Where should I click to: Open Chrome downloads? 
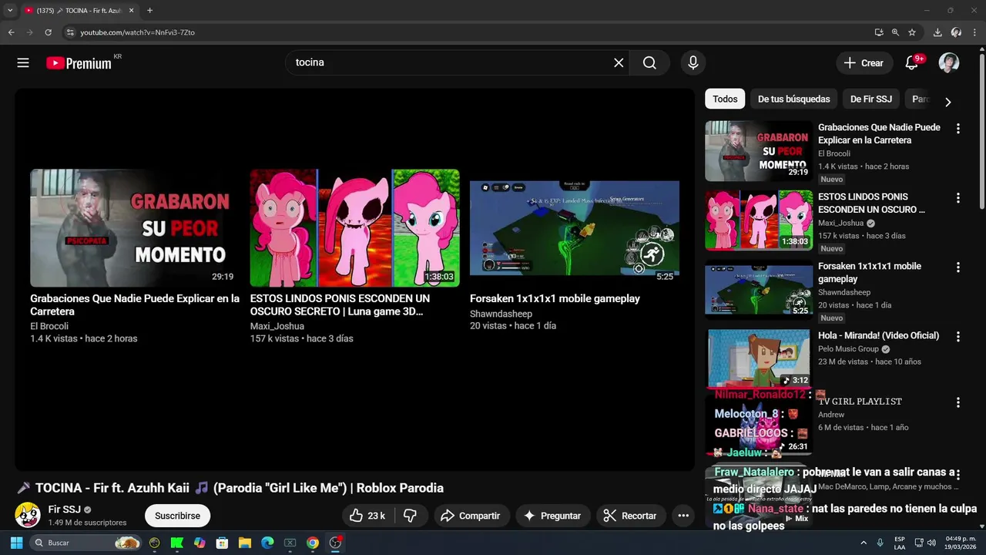point(937,32)
